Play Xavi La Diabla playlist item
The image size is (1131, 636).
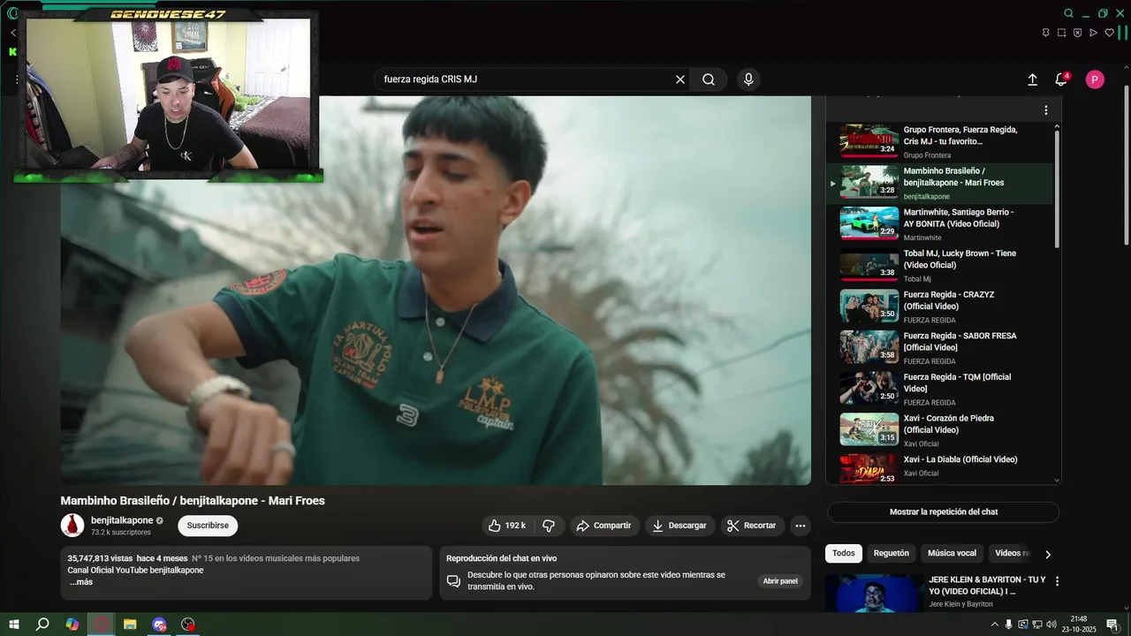[939, 468]
